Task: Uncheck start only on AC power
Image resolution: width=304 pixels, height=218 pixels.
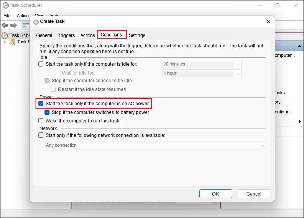Action: tap(41, 103)
